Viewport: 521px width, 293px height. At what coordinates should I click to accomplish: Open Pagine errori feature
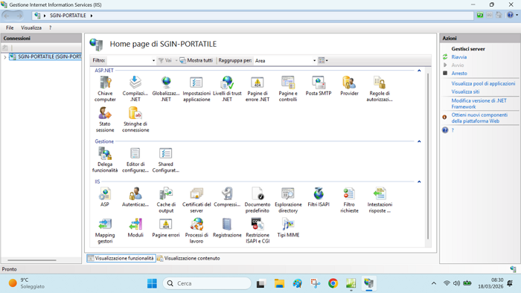tap(166, 228)
